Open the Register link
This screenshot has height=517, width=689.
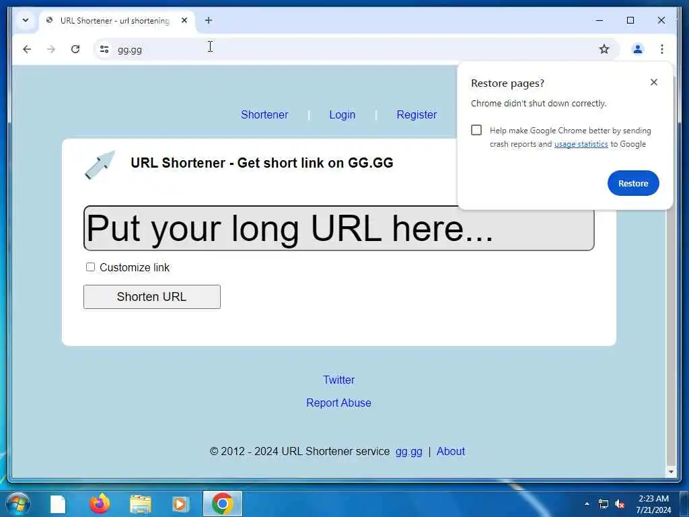(x=416, y=114)
